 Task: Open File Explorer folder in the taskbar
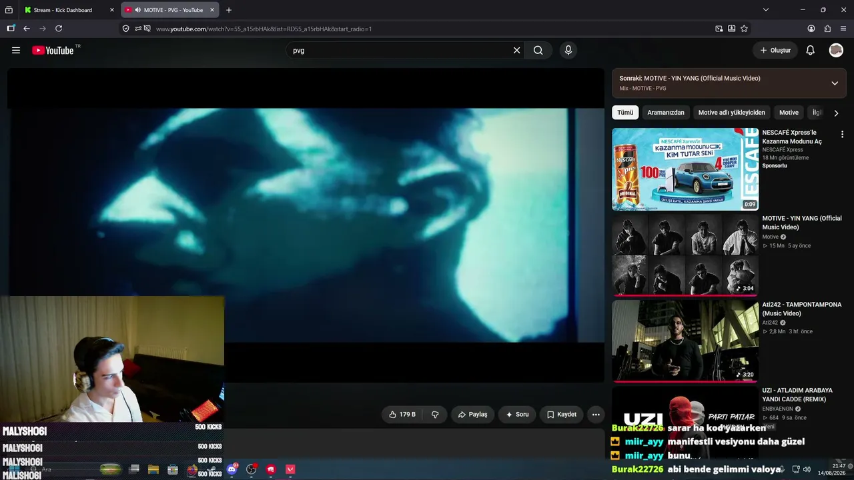[153, 469]
